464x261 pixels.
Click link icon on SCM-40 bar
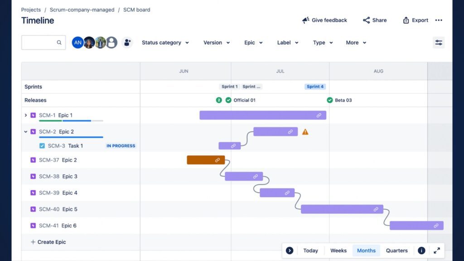click(376, 209)
